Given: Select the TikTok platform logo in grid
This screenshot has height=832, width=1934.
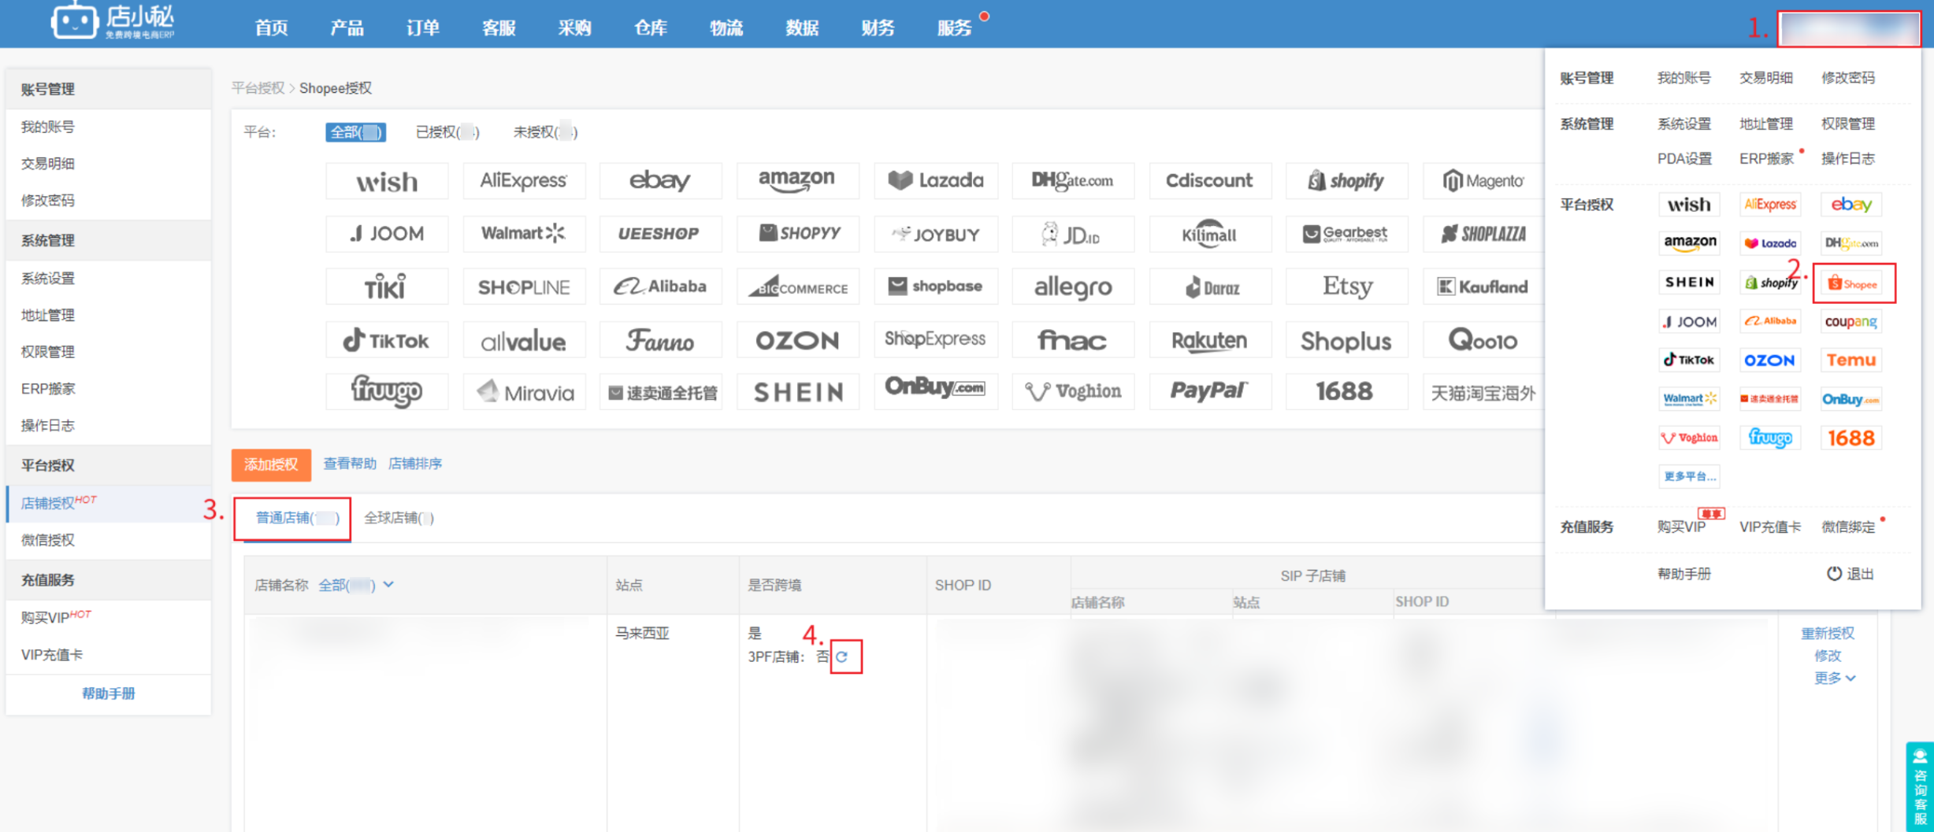Looking at the screenshot, I should (386, 340).
